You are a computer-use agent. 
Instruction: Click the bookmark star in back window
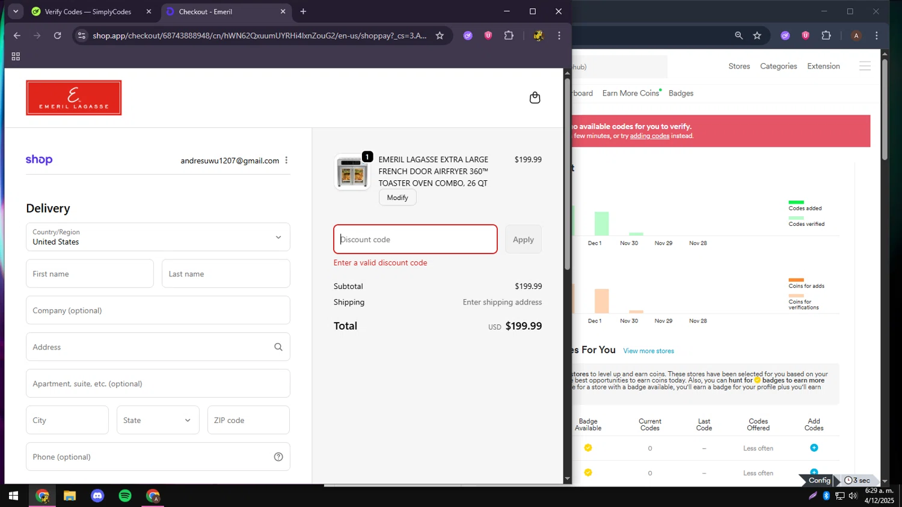tap(757, 35)
